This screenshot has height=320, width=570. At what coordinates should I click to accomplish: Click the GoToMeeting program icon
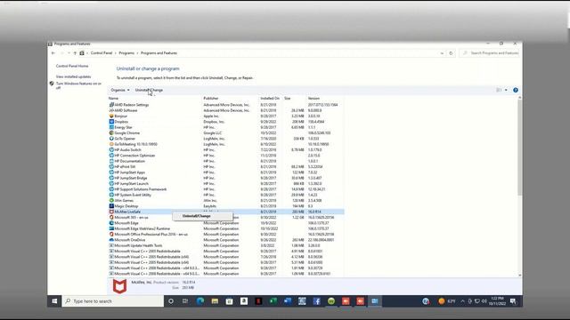[111, 144]
